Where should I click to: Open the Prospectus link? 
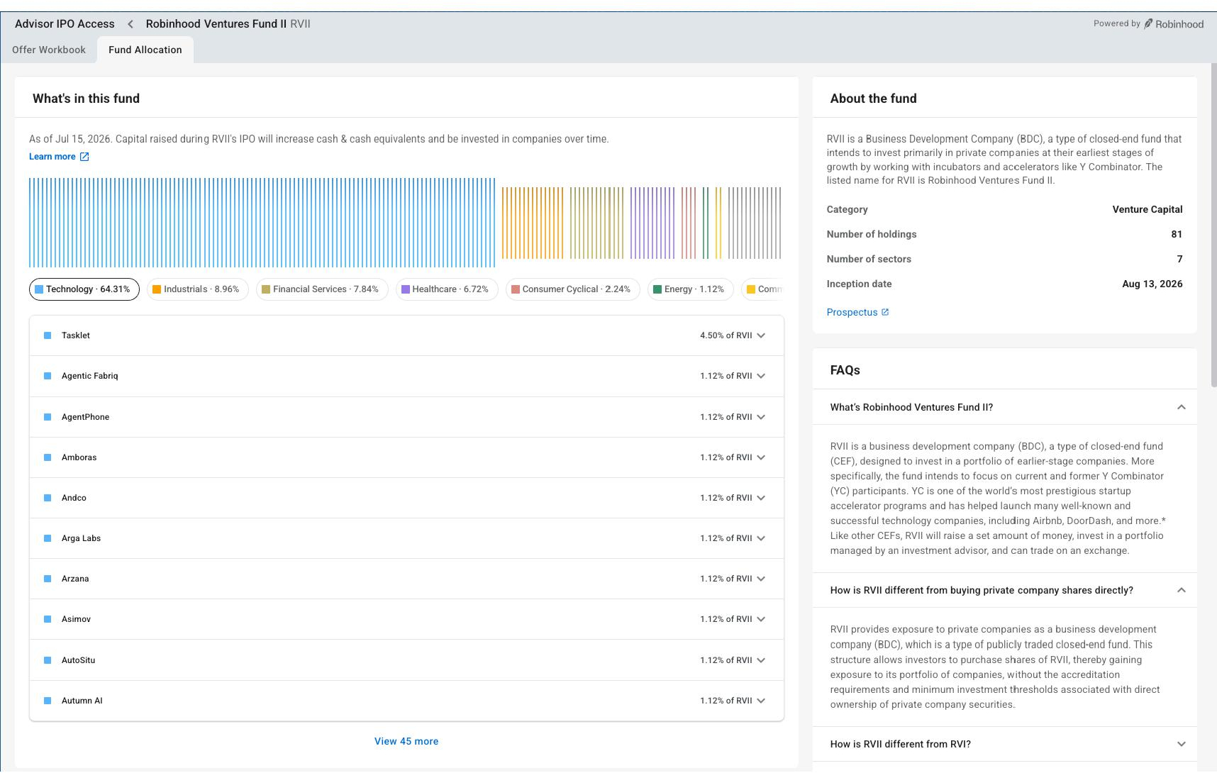coord(852,312)
